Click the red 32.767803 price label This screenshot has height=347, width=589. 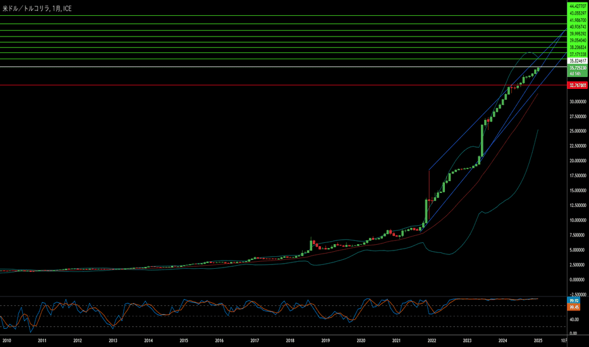[x=578, y=86]
